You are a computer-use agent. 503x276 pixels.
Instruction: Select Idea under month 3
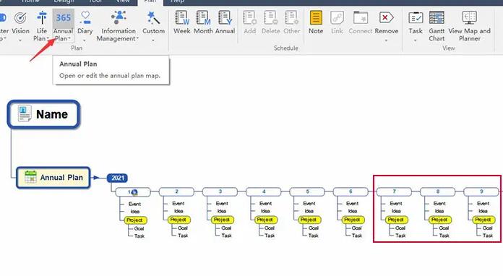[x=222, y=211]
